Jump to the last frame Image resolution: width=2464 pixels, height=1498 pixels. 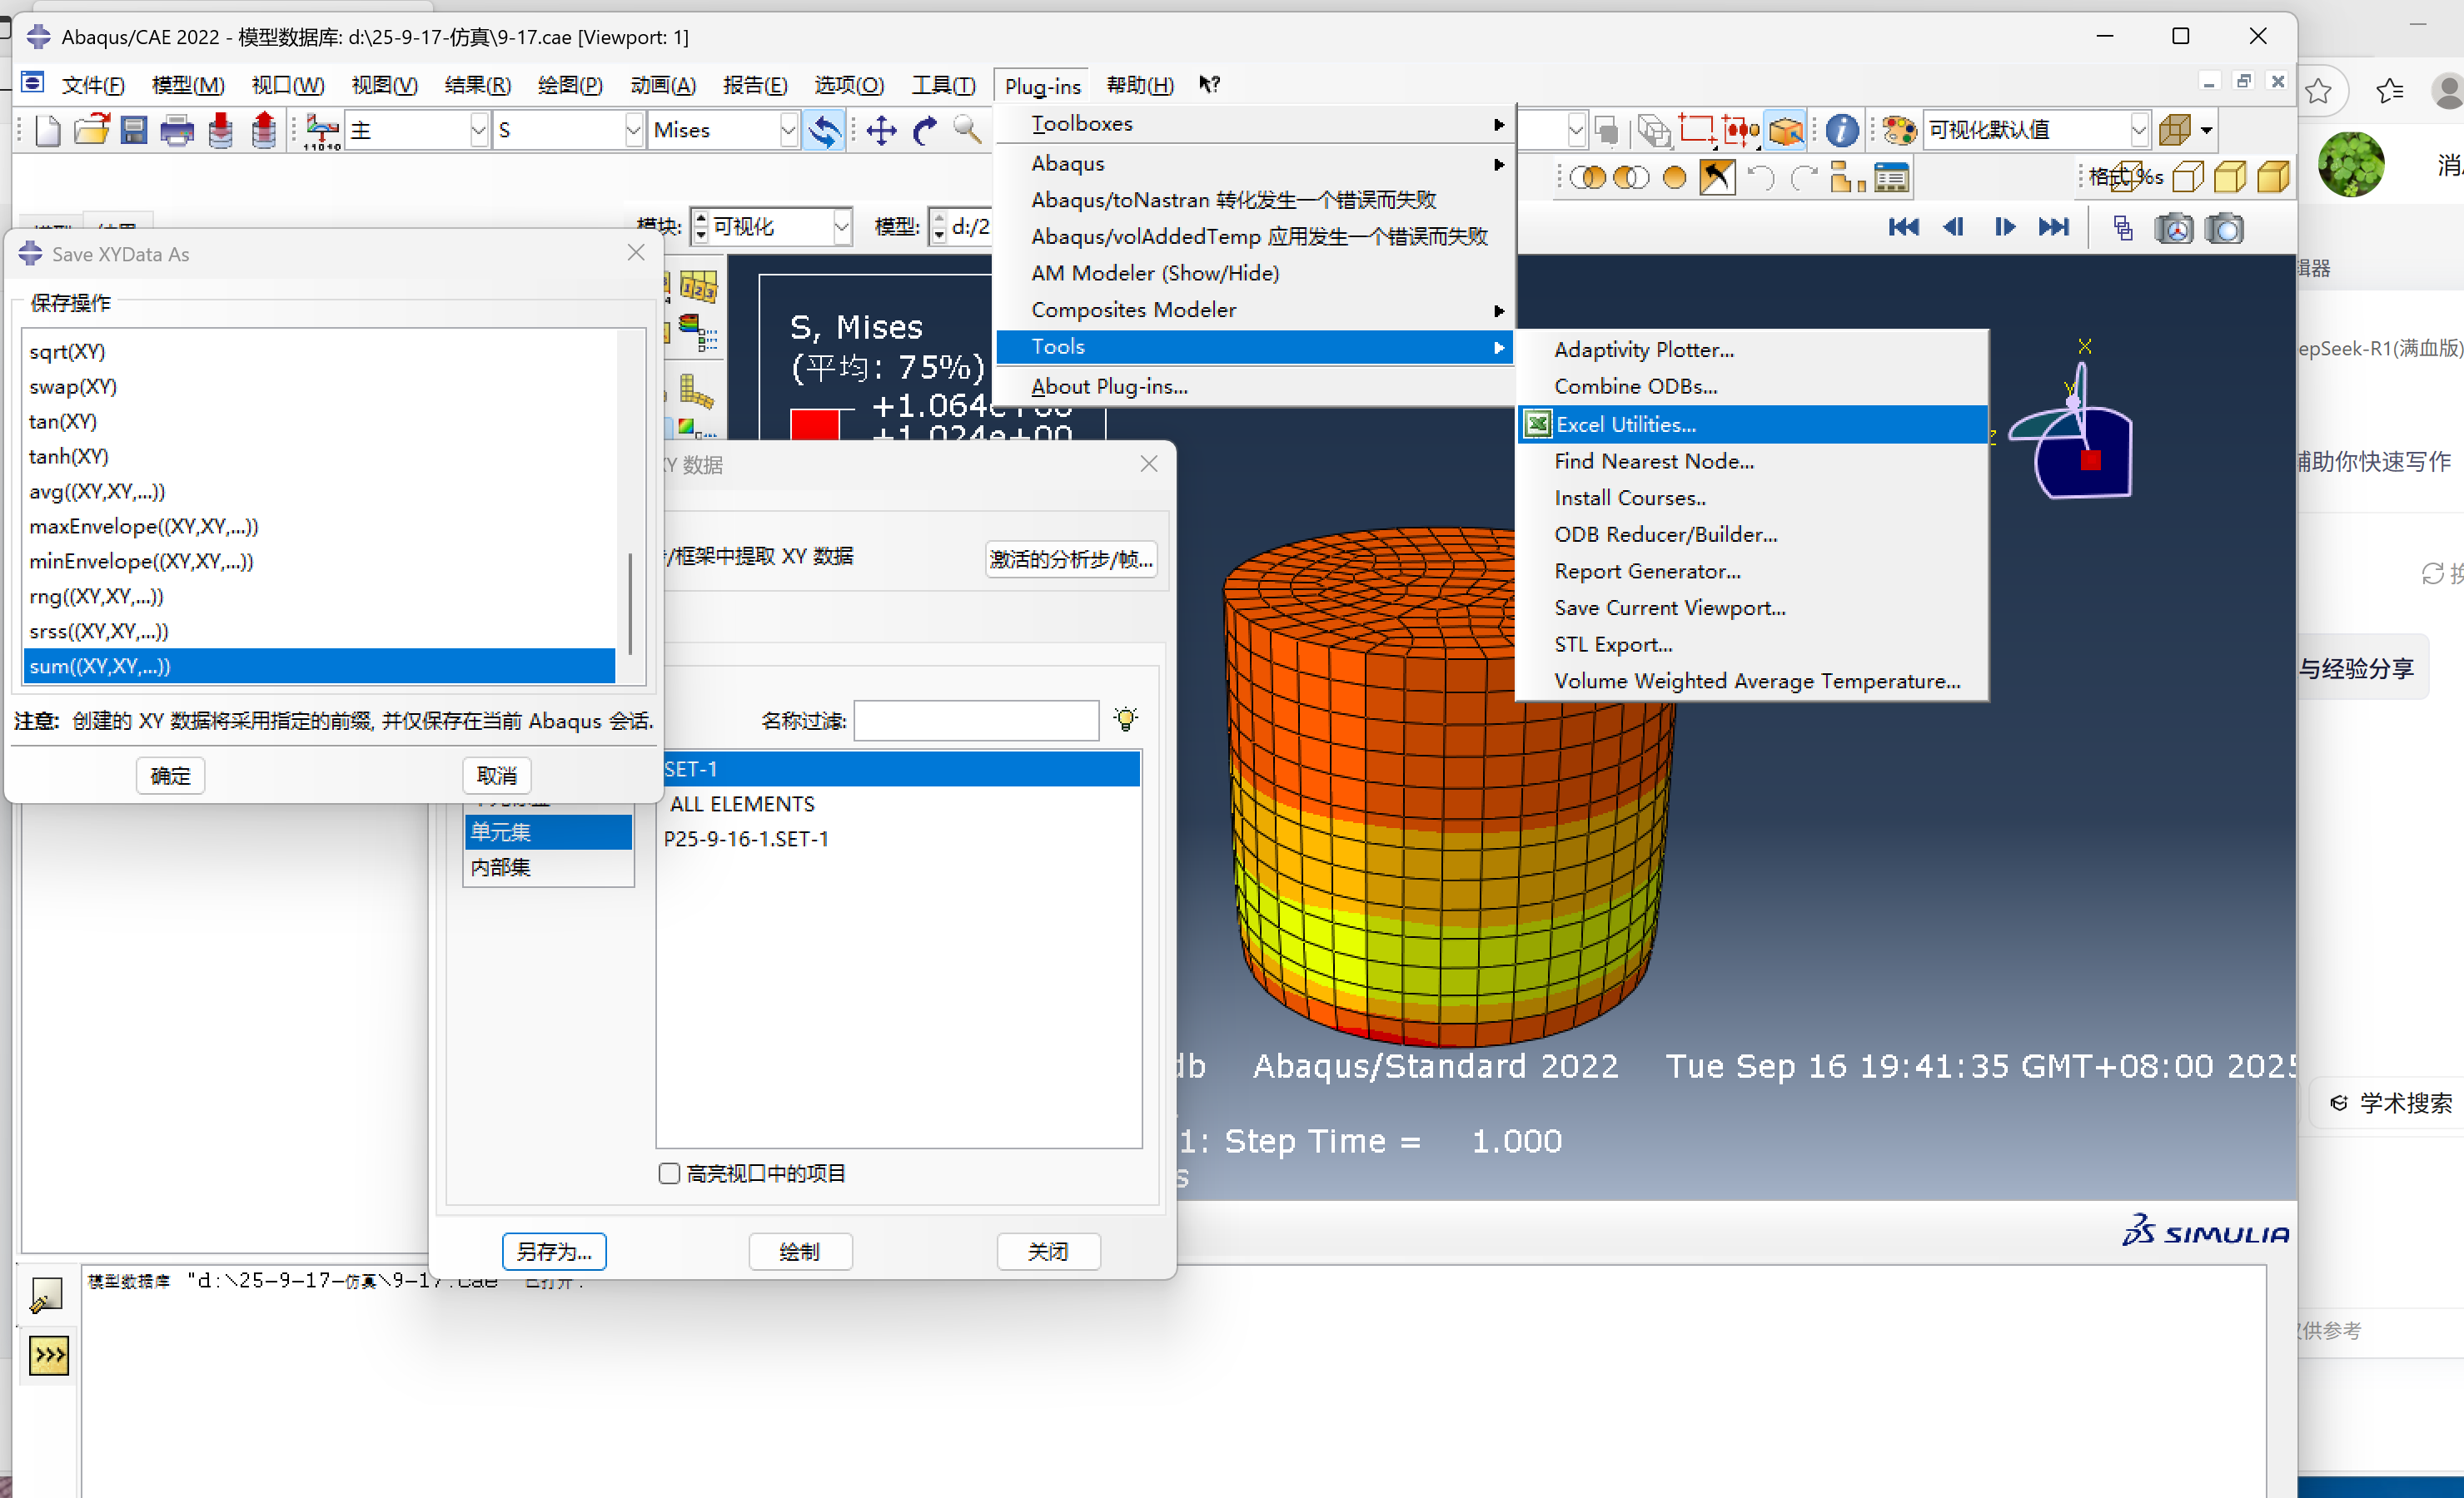click(x=2054, y=228)
